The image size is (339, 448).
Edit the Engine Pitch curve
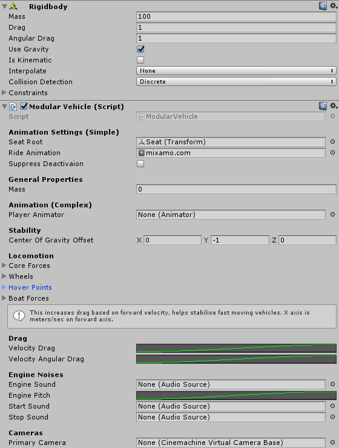click(x=236, y=395)
